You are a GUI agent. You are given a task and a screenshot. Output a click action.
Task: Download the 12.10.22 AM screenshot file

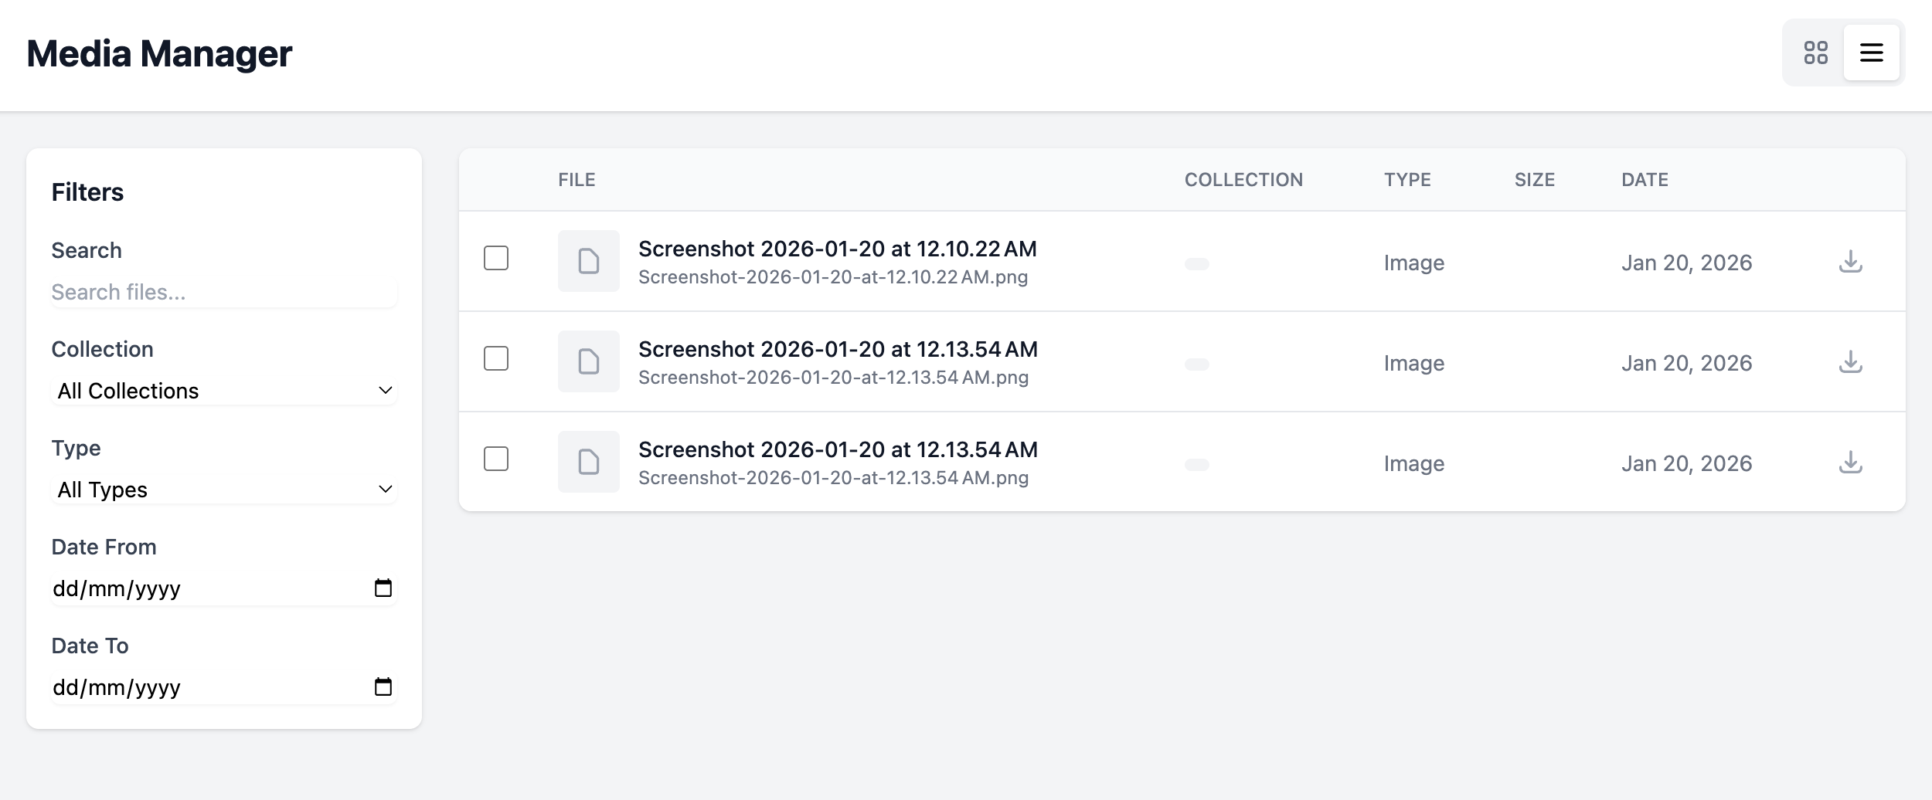pyautogui.click(x=1850, y=262)
